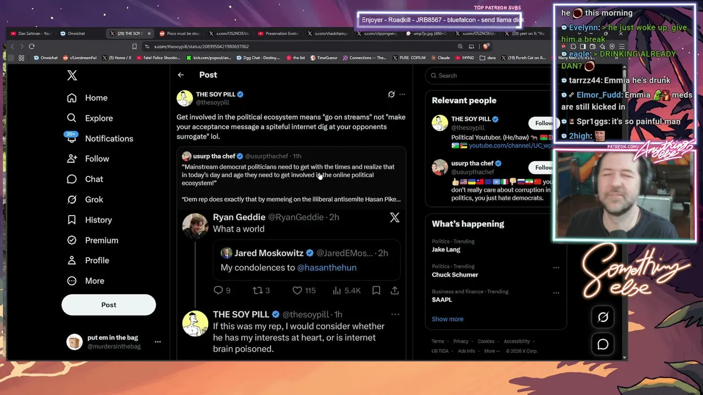Open the Profile page
This screenshot has height=395, width=703.
pyautogui.click(x=88, y=260)
